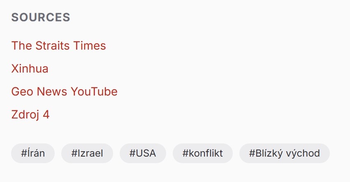View posts with the #konflikt hashtag
Screen dimensions: 350x182
pyautogui.click(x=202, y=153)
